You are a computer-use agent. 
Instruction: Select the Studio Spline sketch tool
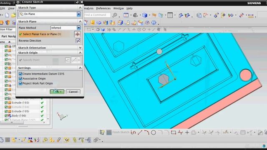click(x=180, y=132)
